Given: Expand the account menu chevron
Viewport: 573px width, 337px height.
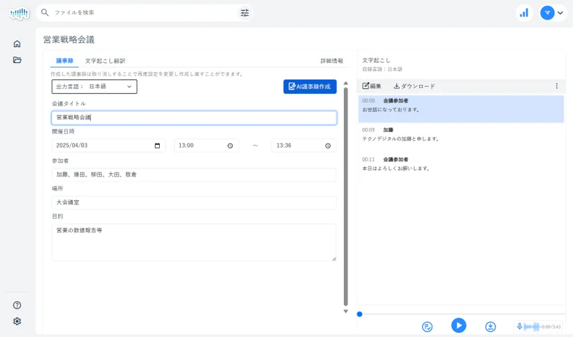Looking at the screenshot, I should [x=560, y=13].
